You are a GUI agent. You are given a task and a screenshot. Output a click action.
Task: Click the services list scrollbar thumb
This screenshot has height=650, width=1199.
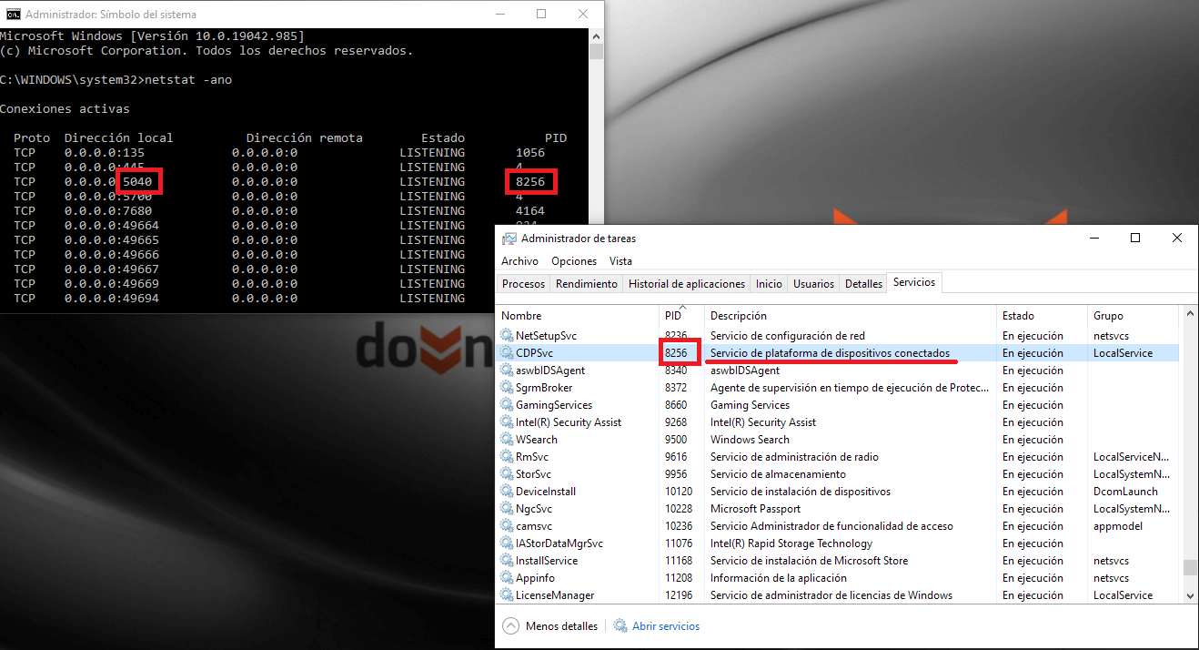click(1189, 567)
